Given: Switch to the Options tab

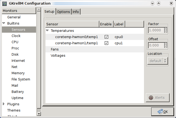Looking at the screenshot, I should pyautogui.click(x=64, y=12).
